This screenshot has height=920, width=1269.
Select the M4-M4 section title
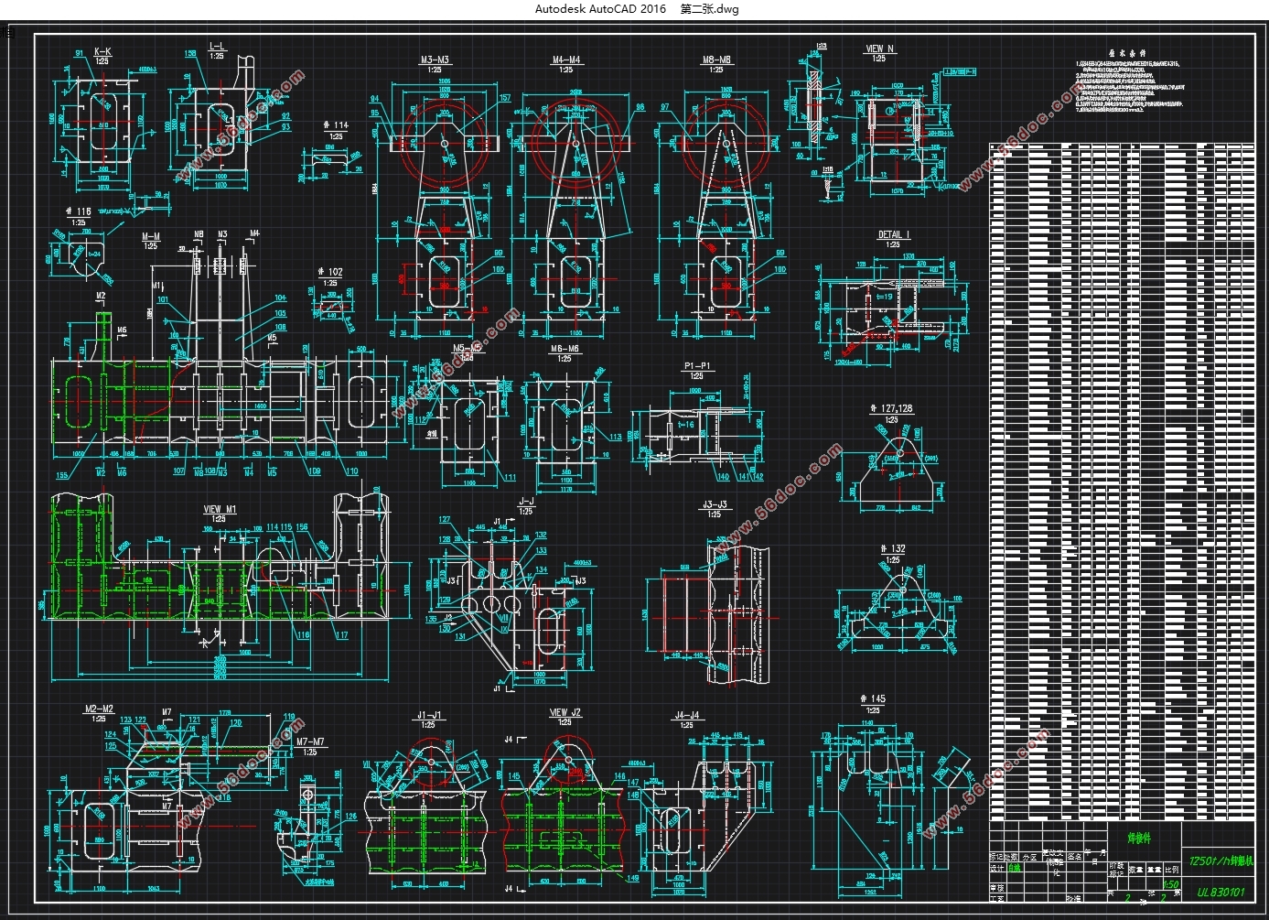coord(566,60)
